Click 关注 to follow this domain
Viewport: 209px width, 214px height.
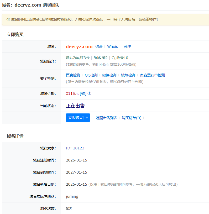click(x=127, y=46)
